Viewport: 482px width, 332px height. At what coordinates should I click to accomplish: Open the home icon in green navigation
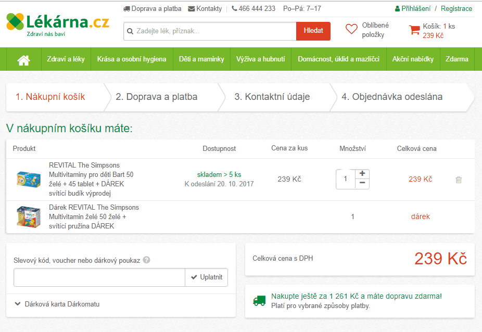pos(23,59)
